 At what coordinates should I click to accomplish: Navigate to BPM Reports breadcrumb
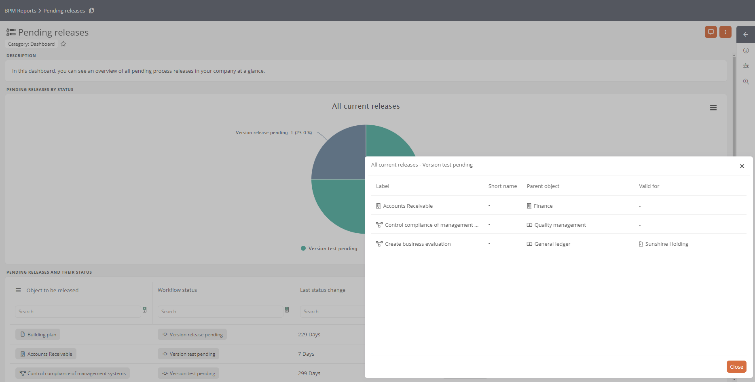pos(20,11)
